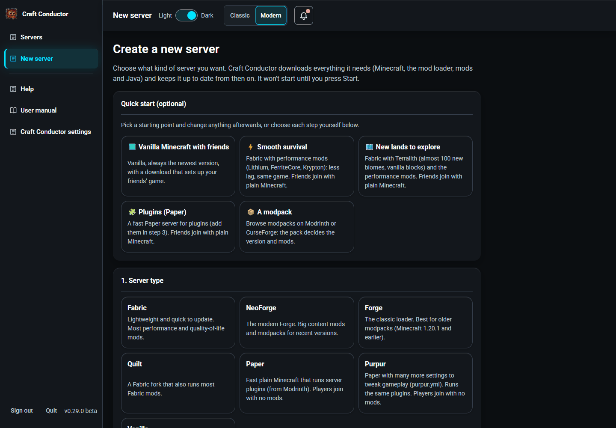The height and width of the screenshot is (428, 616).
Task: Click the User manual book icon
Action: [13, 110]
